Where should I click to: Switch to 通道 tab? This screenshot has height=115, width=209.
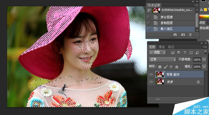point(161,47)
